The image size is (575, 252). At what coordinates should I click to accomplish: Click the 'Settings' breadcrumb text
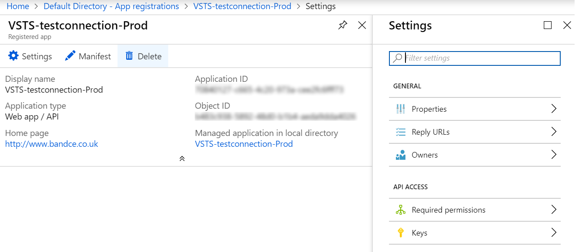pyautogui.click(x=320, y=6)
